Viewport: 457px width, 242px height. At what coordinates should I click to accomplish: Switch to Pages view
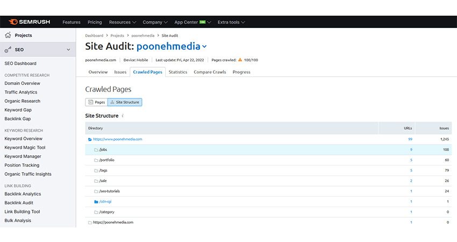tap(96, 102)
